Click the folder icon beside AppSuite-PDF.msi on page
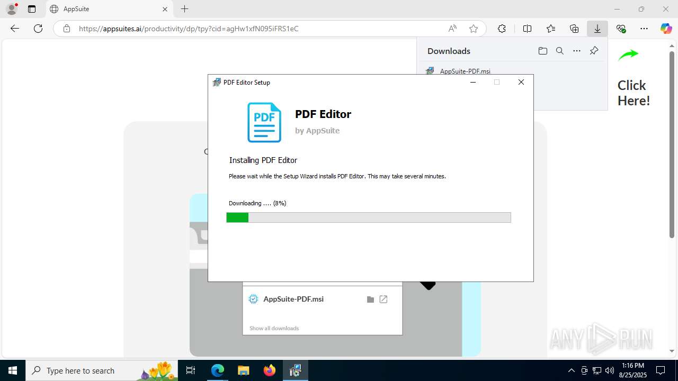 [370, 300]
